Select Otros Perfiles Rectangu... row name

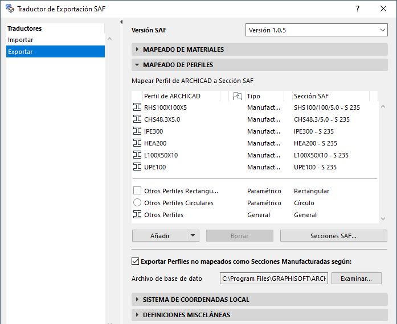[x=181, y=191]
